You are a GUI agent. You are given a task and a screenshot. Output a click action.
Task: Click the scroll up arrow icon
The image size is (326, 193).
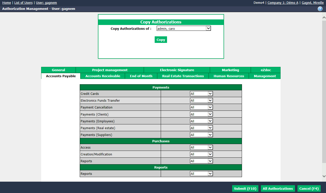click(324, 18)
